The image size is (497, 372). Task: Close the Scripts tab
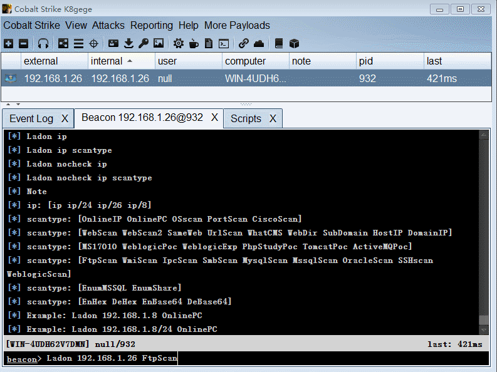[273, 119]
